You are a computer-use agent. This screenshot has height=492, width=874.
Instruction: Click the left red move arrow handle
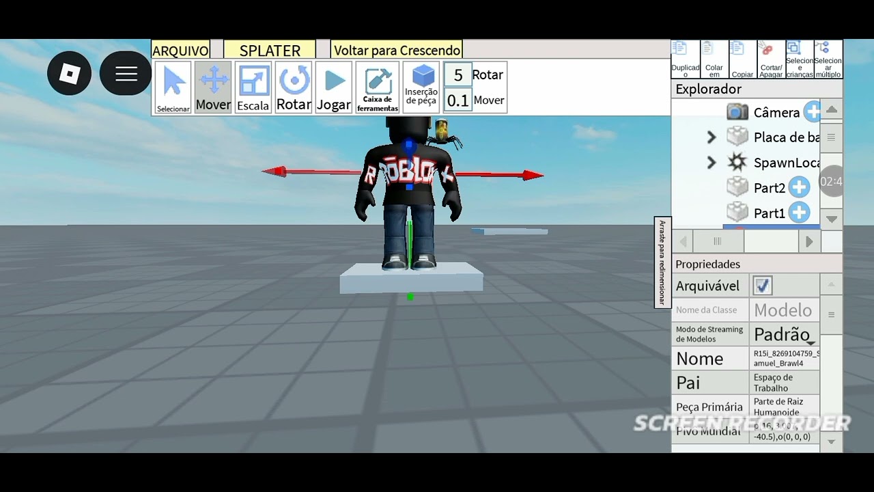click(x=274, y=172)
